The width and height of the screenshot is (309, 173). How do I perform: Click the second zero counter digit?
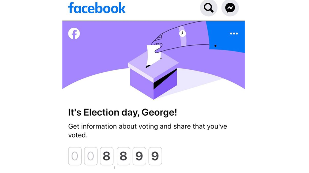pyautogui.click(x=91, y=156)
